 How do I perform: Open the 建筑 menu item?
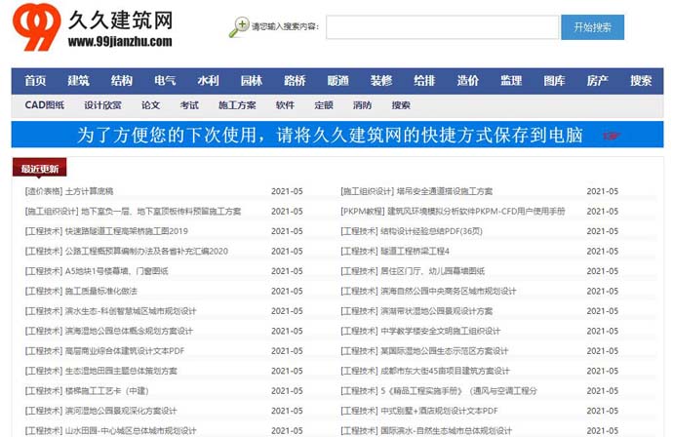79,81
